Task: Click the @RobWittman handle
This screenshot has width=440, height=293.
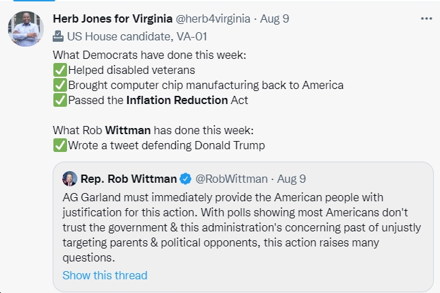Action: tap(231, 179)
